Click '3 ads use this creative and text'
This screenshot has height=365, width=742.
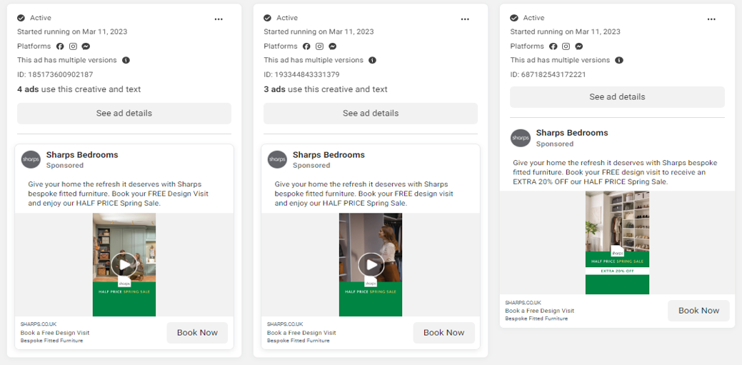pyautogui.click(x=326, y=89)
